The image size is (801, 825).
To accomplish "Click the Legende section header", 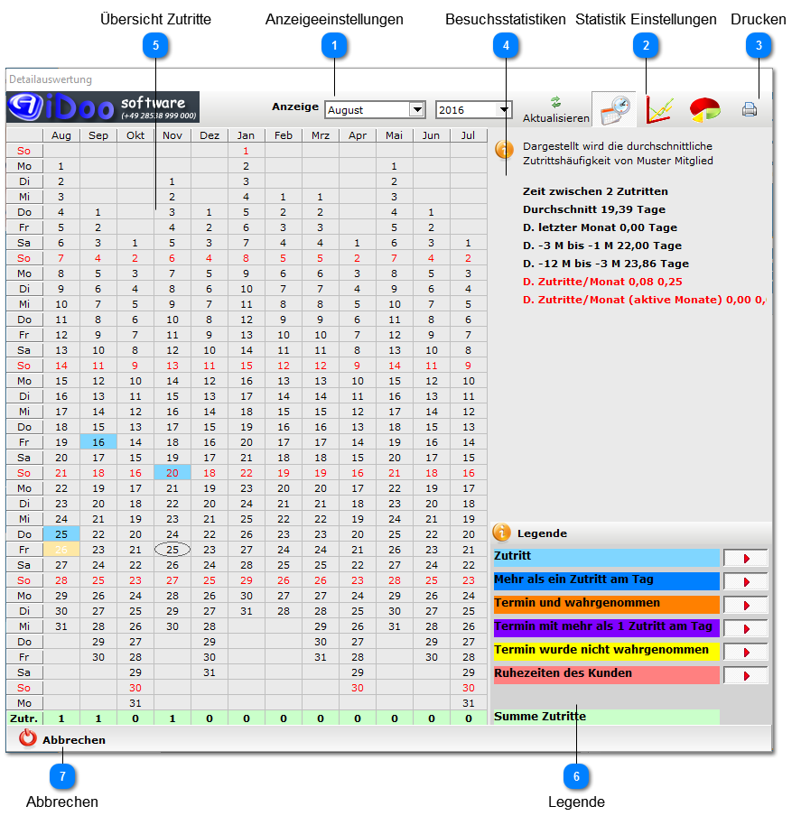I will point(542,533).
